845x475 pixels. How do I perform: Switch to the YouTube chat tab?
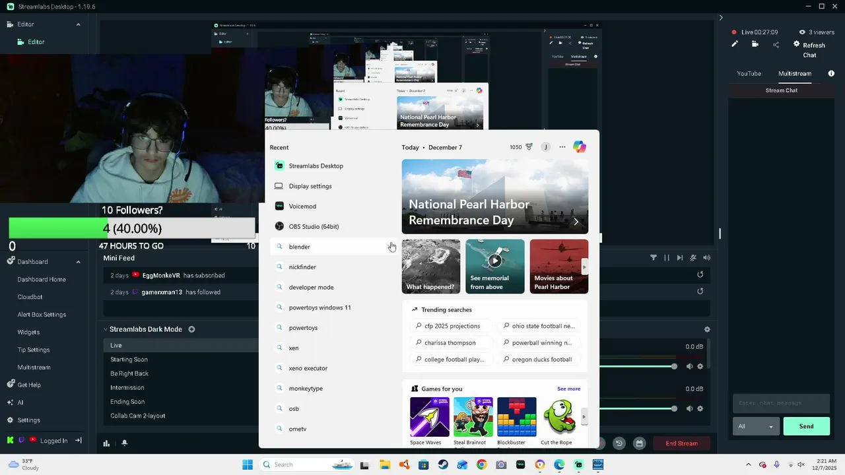click(x=749, y=73)
